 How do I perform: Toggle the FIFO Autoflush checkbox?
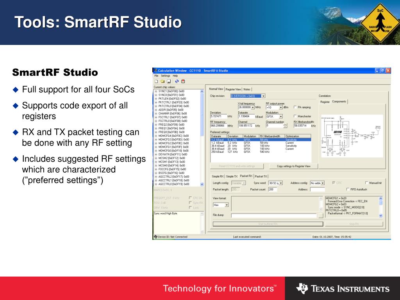click(x=348, y=189)
